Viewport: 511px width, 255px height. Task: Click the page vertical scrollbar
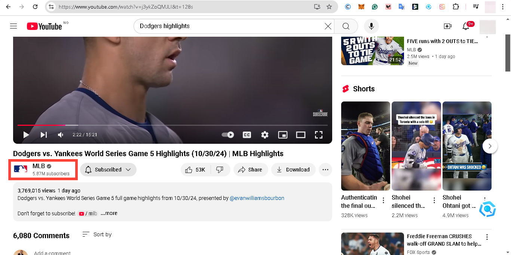click(508, 52)
